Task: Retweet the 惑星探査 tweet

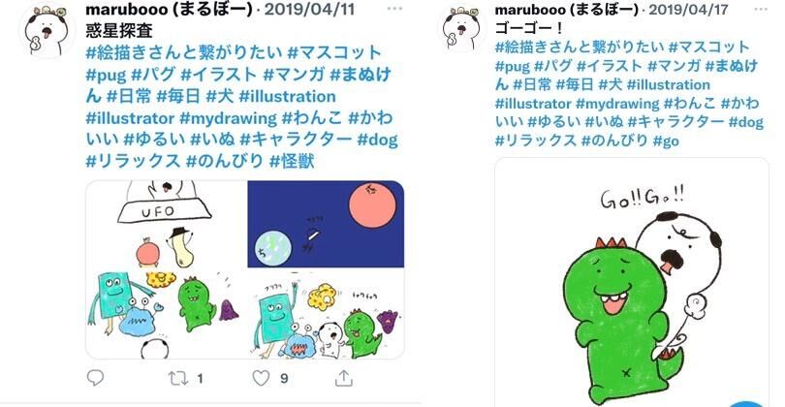Action: point(177,379)
